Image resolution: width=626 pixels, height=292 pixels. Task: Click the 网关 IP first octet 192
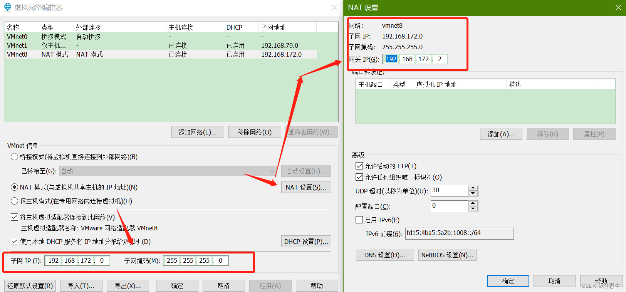point(391,59)
